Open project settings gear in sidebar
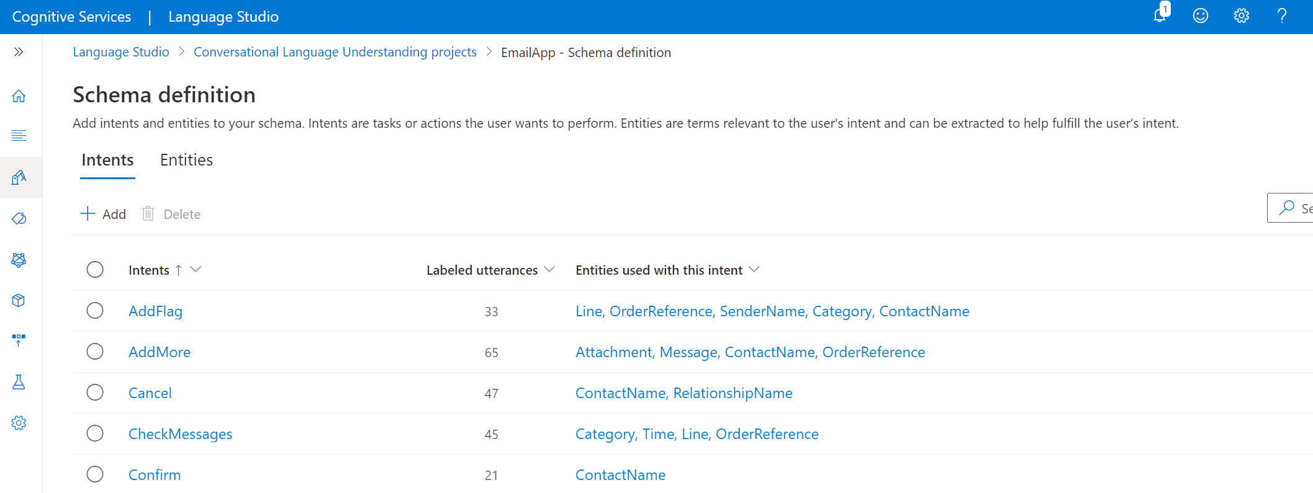The image size is (1313, 493). coord(19,423)
